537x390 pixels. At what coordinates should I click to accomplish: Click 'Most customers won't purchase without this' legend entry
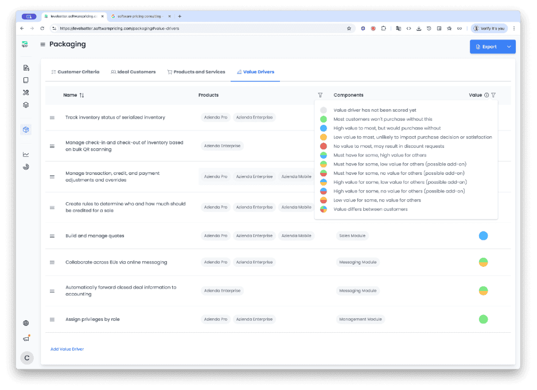coord(383,119)
